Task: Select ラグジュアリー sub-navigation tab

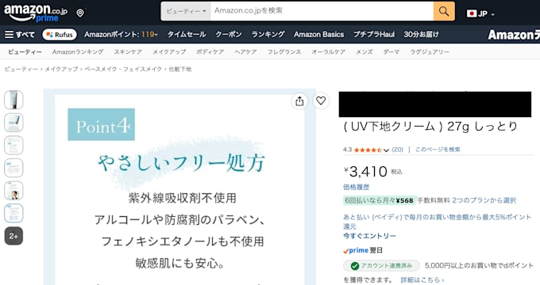Action: click(x=430, y=51)
